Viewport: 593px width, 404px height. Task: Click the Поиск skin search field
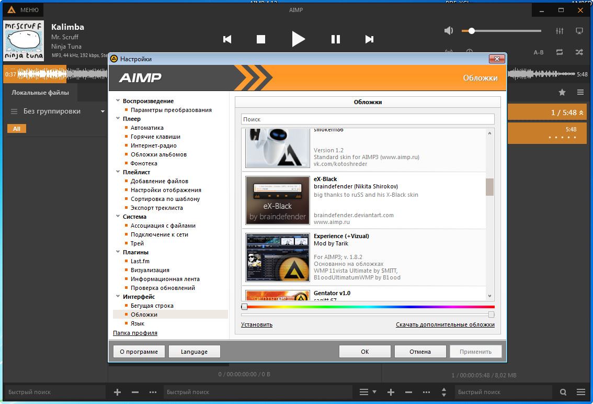coord(368,119)
